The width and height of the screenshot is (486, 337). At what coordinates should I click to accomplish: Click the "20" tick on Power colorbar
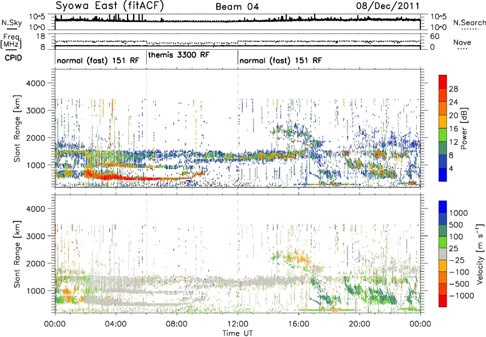453,116
